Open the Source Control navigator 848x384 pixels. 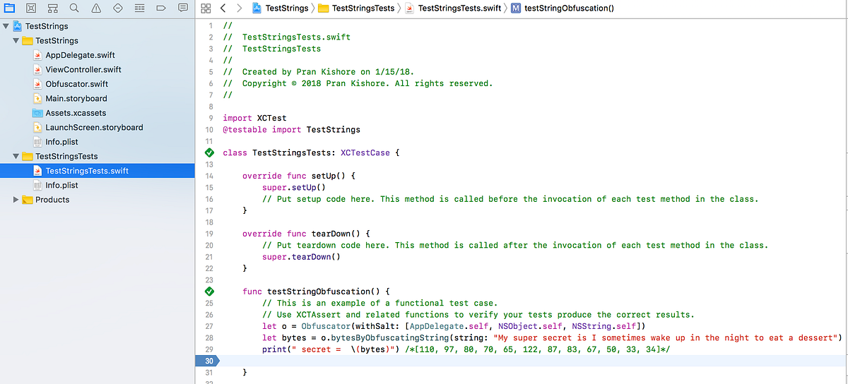(31, 8)
